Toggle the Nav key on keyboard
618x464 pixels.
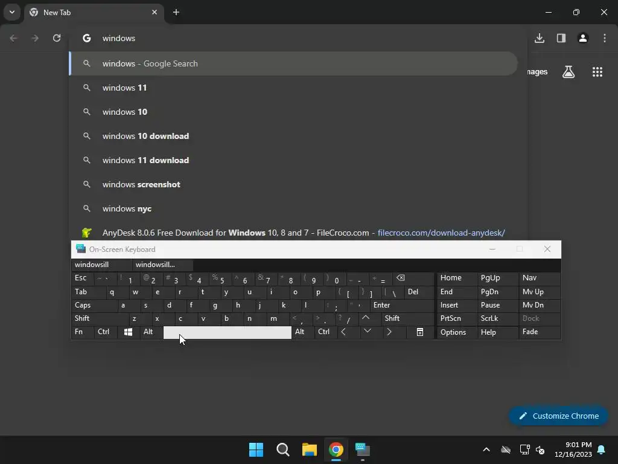point(540,278)
